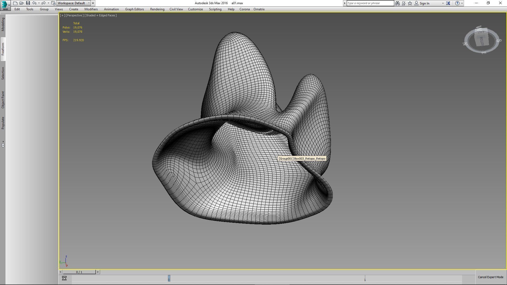Open the Help menu
Screen dimensions: 507x285
tap(231, 9)
